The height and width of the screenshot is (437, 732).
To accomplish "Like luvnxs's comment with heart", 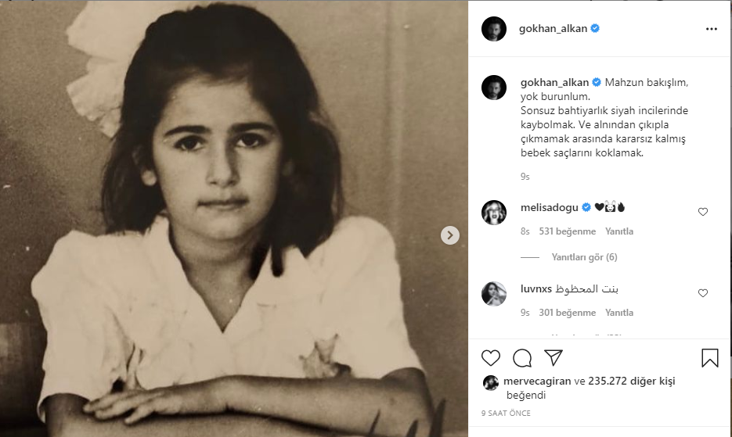I will (702, 293).
